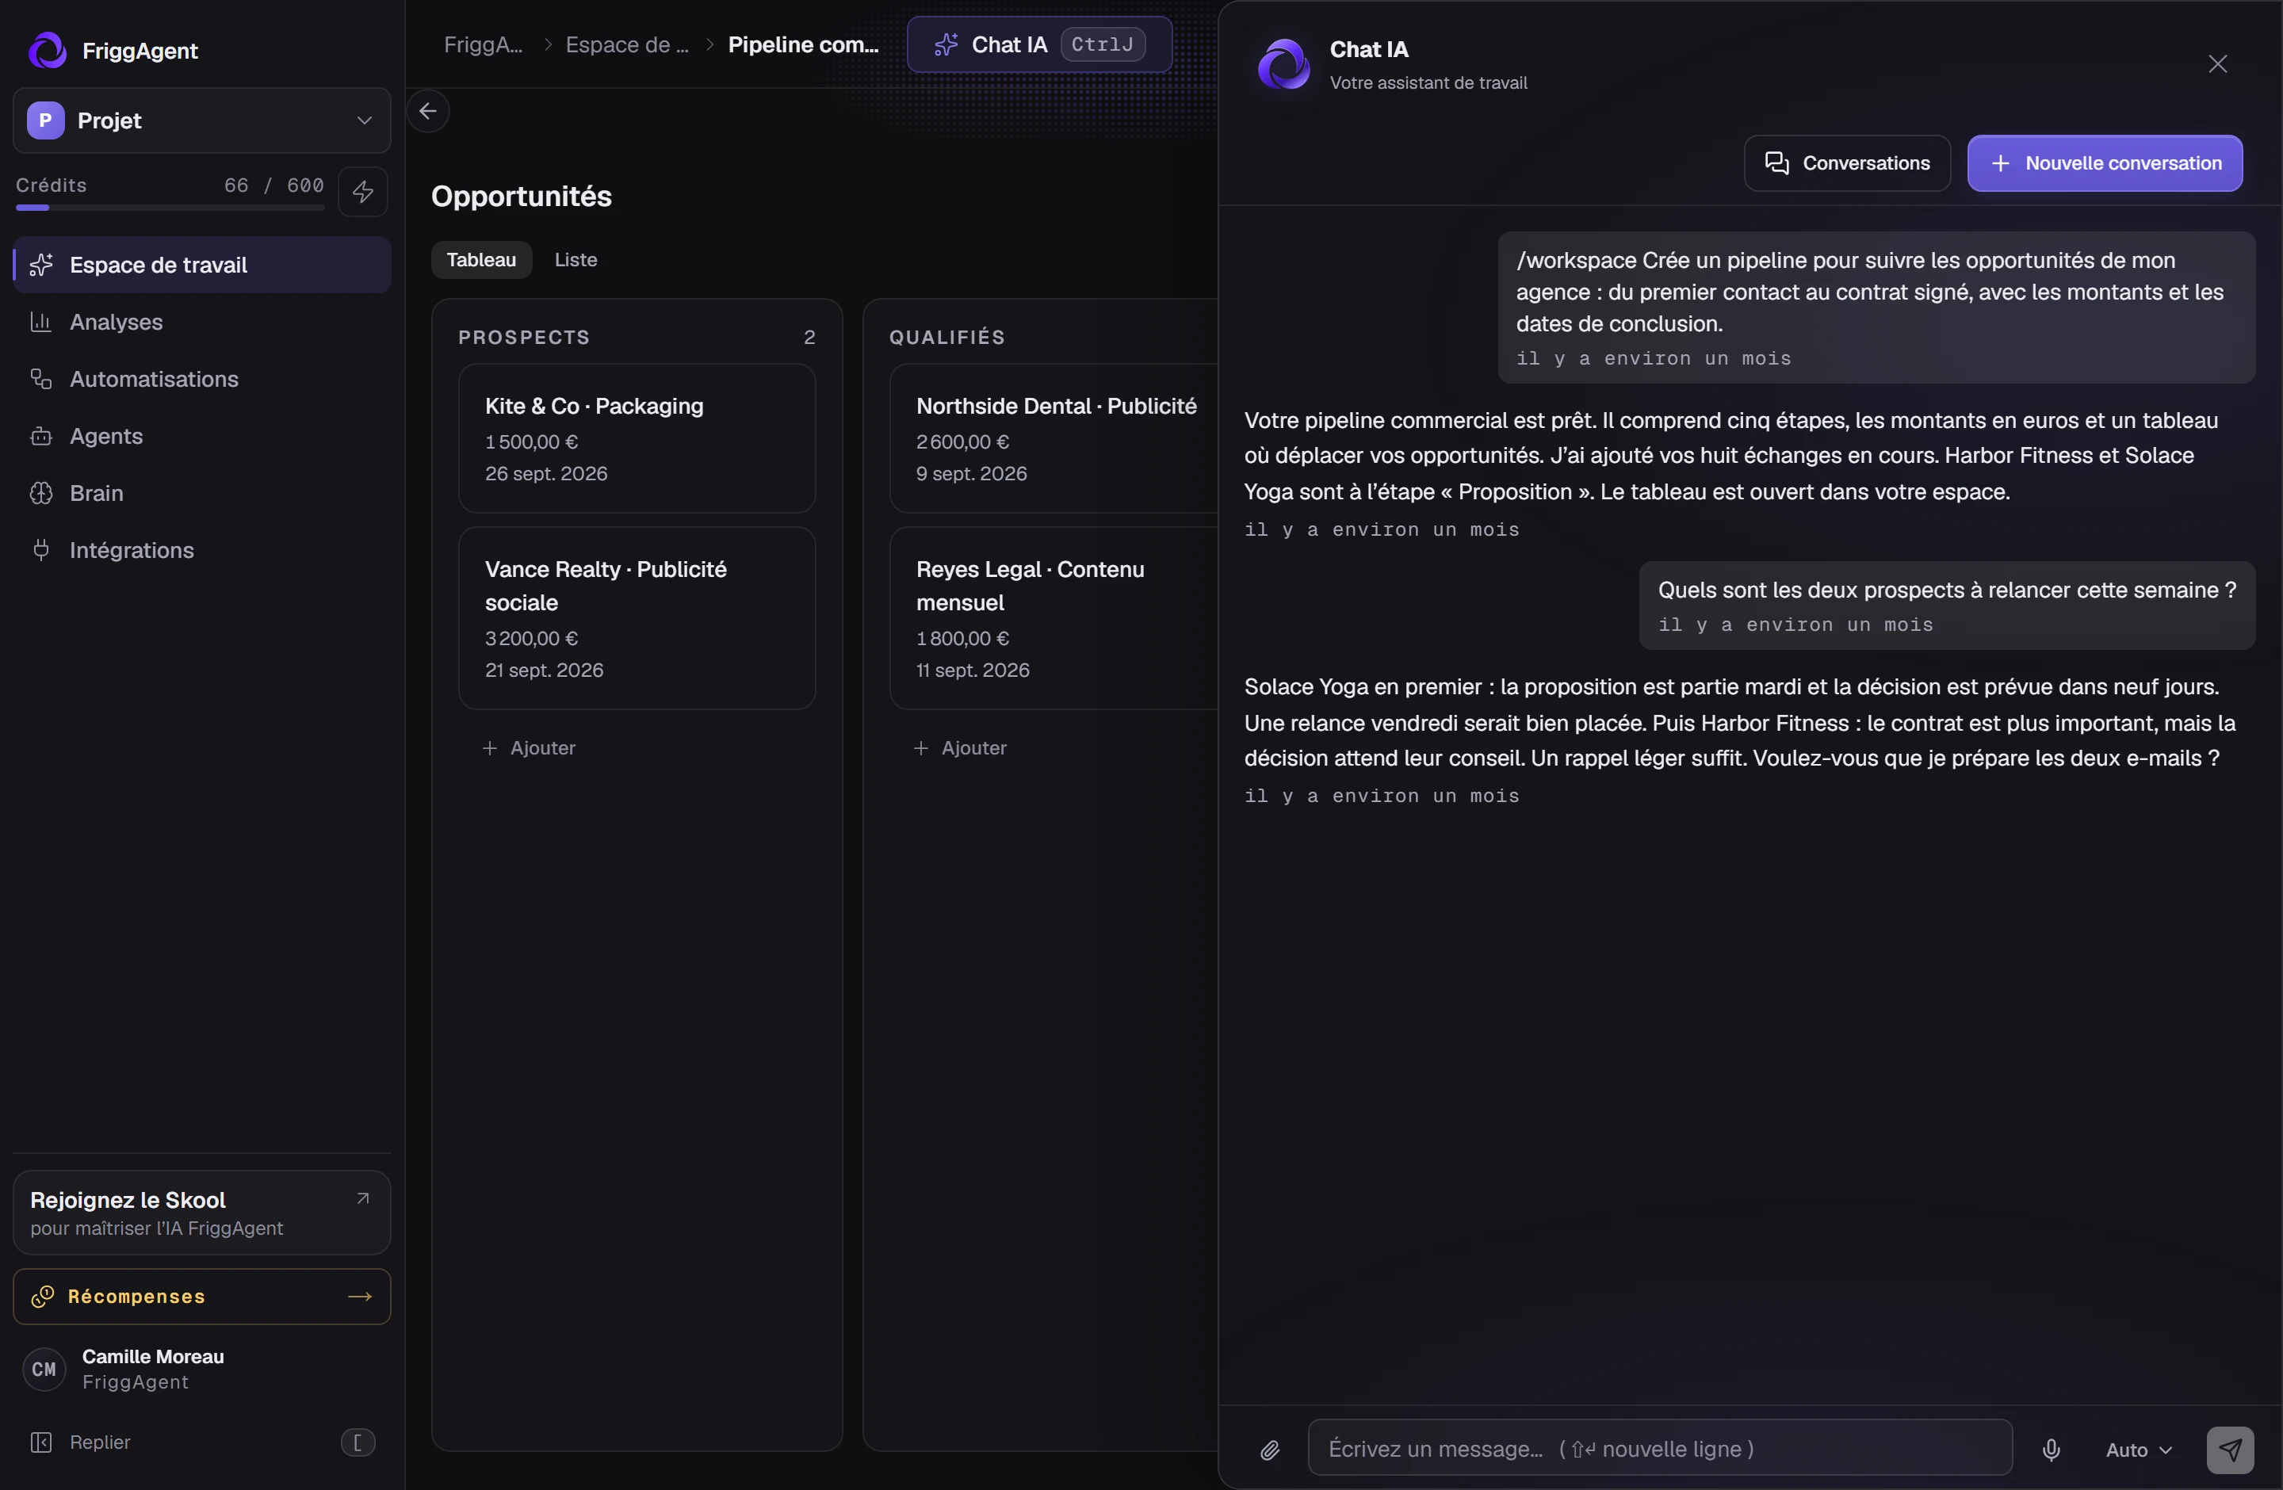Click the Prospects column count 2
The image size is (2283, 1490).
[x=809, y=338]
